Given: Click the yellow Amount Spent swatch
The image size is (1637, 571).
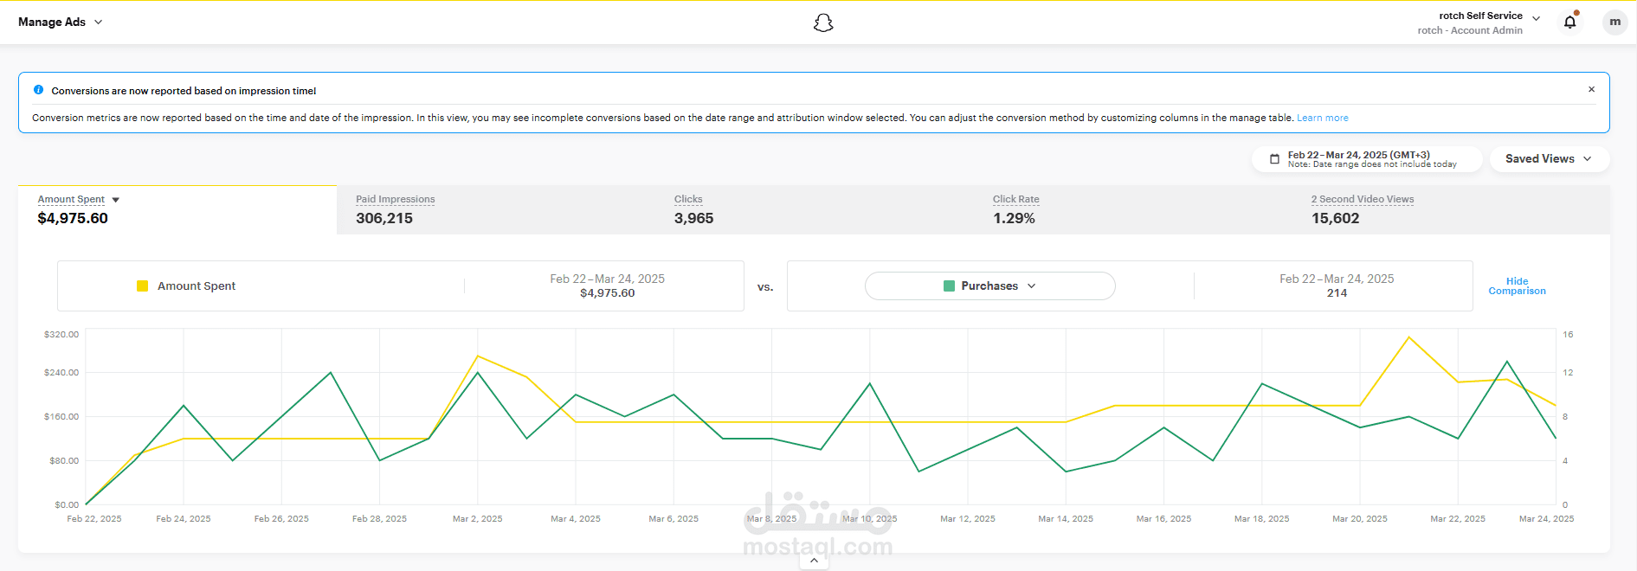Looking at the screenshot, I should 143,285.
